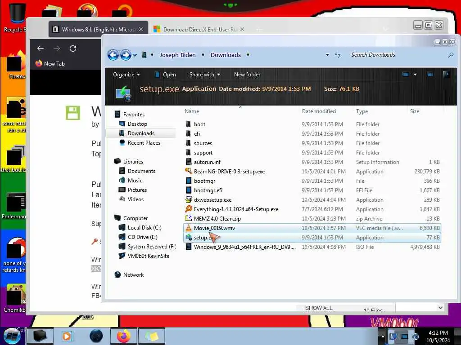
Task: Select the Everything-1.4.1.1024.x64-Setup.exe icon
Action: [x=189, y=209]
